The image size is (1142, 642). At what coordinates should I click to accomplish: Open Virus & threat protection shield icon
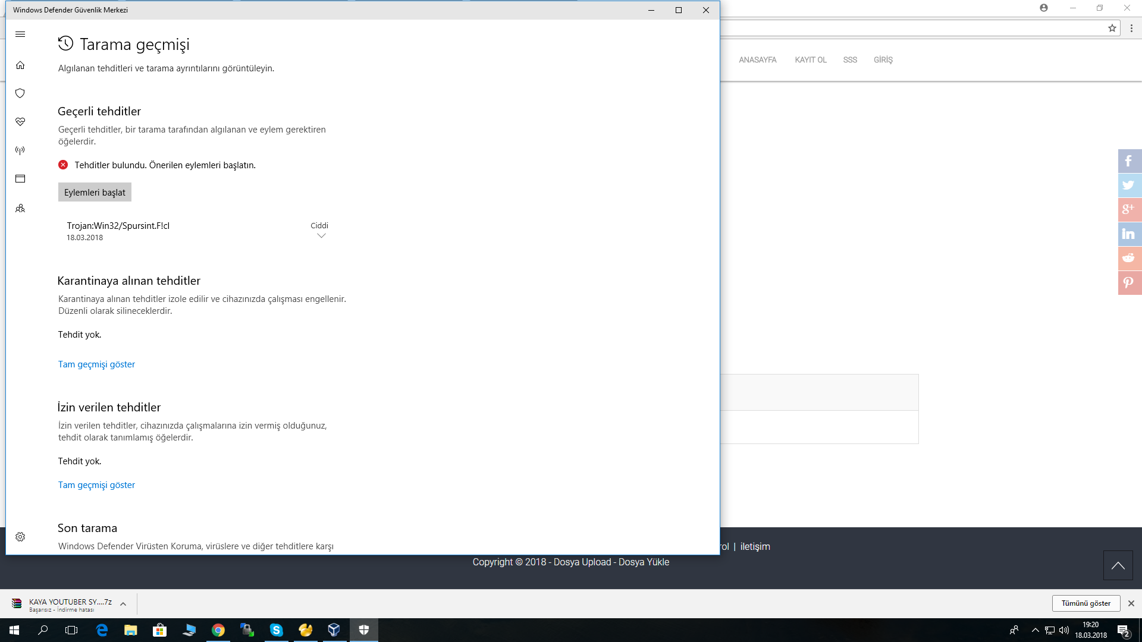point(20,93)
